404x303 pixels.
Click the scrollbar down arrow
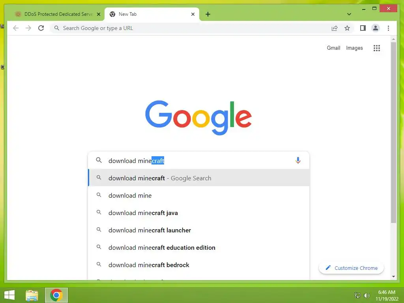[x=393, y=277]
